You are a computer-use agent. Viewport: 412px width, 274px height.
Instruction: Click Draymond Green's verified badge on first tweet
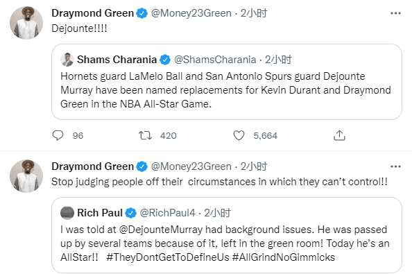142,13
